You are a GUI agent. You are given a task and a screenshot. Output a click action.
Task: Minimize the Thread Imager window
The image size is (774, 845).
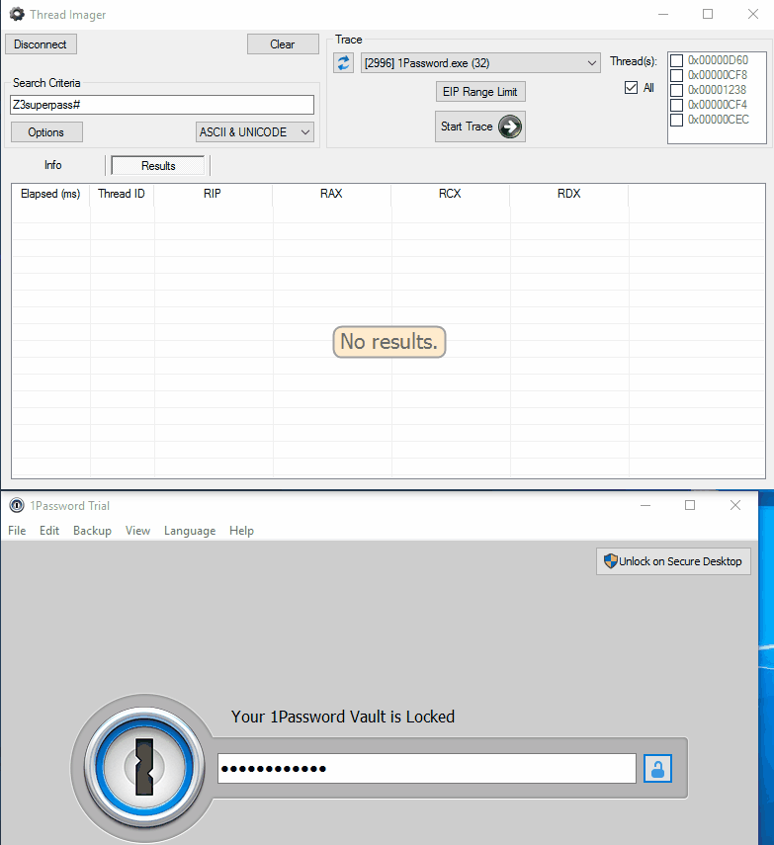[x=663, y=15]
